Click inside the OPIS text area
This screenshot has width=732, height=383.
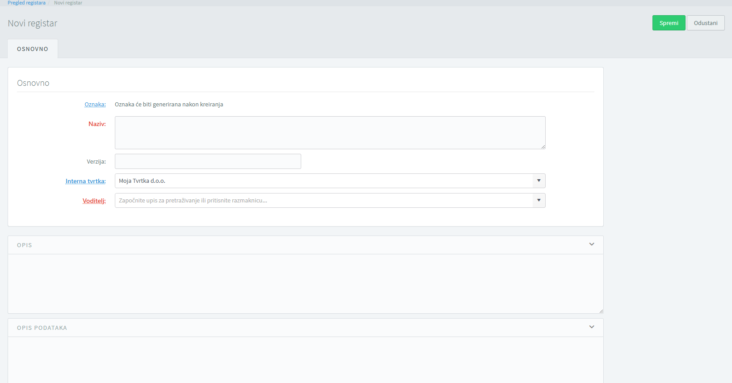pyautogui.click(x=305, y=284)
